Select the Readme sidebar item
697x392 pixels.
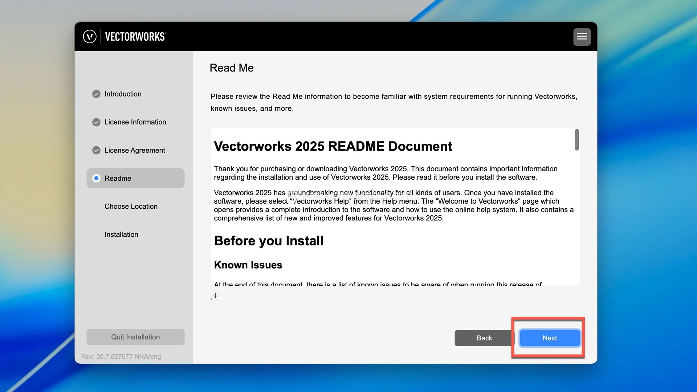[x=118, y=178]
